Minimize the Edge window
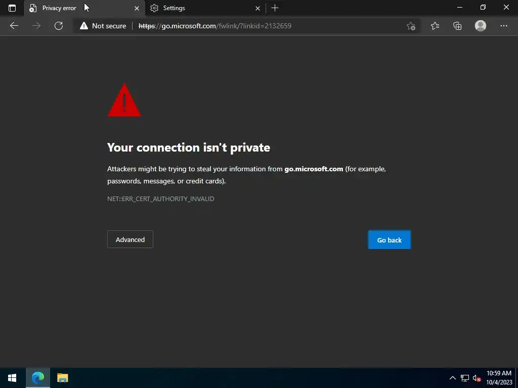This screenshot has height=388, width=518. [x=459, y=7]
